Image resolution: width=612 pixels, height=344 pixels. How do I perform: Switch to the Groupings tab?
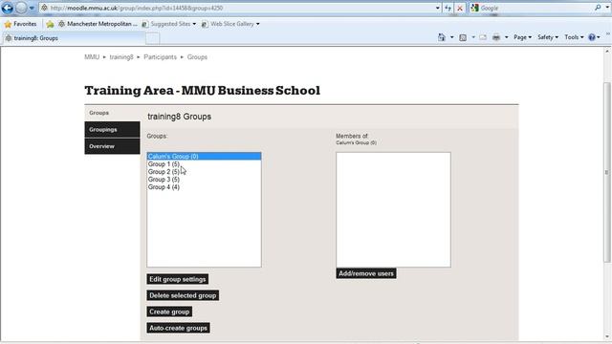112,130
